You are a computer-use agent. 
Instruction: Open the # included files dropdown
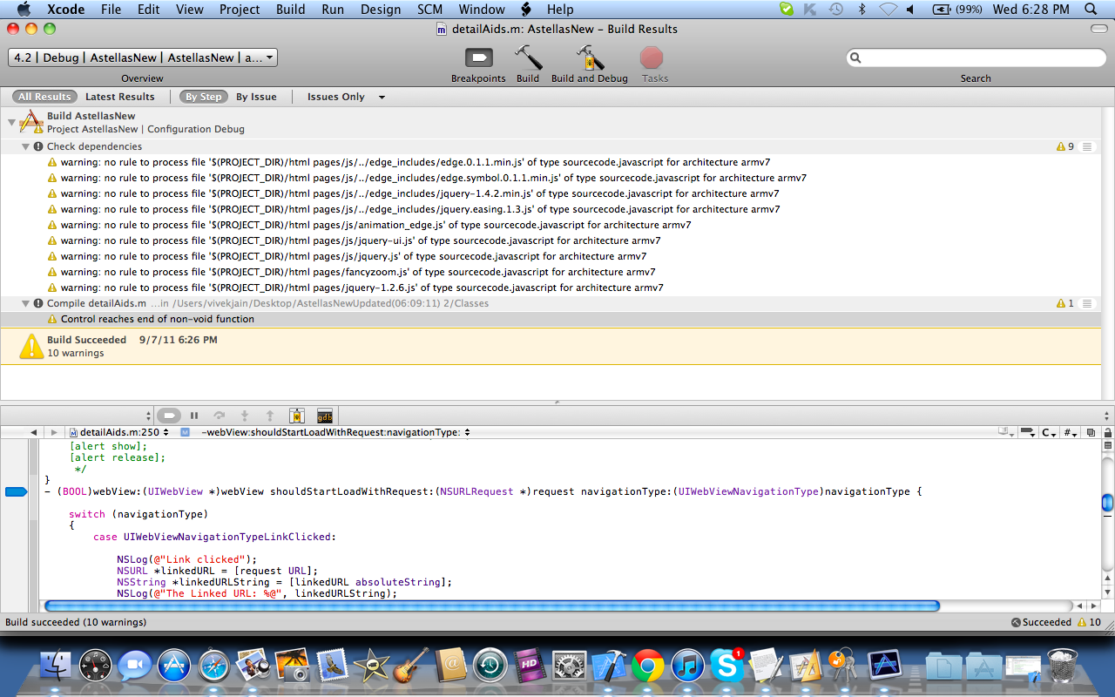(1071, 432)
